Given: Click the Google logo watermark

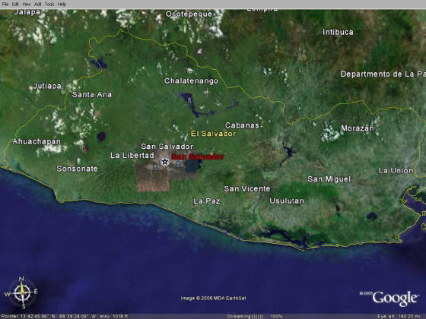Looking at the screenshot, I should (395, 298).
